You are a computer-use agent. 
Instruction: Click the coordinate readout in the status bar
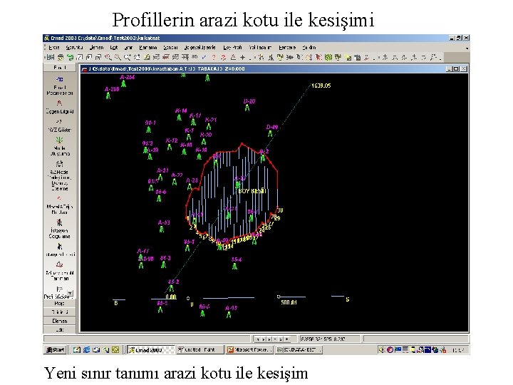[x=329, y=339]
